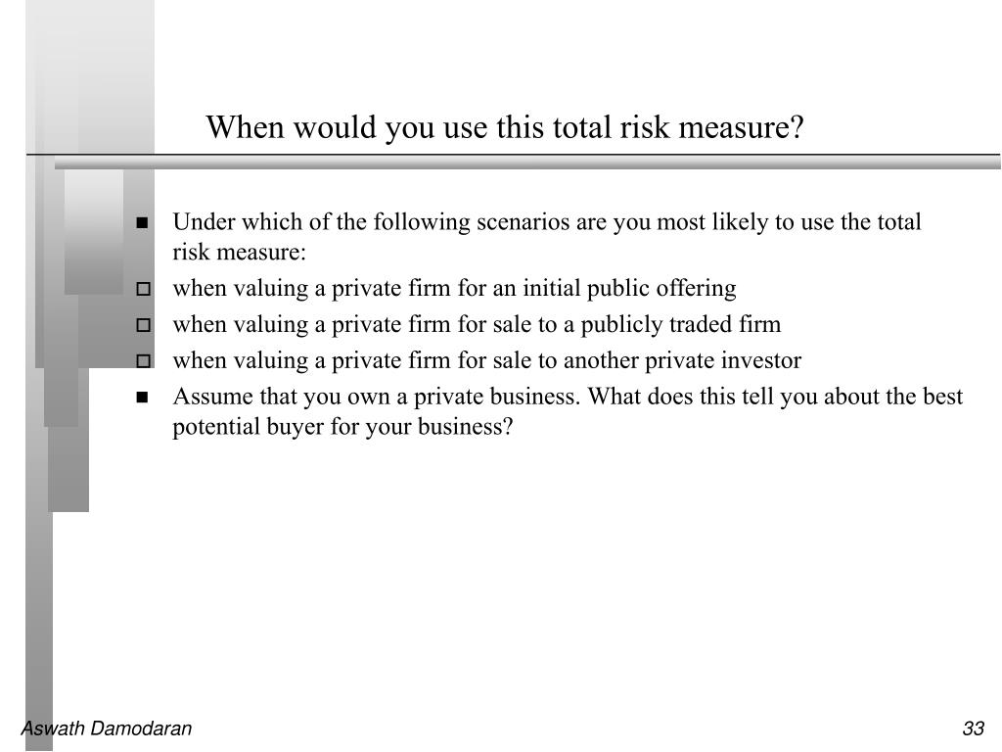This screenshot has width=1002, height=752.
Task: Check the box for initial public offering option
Action: [x=144, y=289]
